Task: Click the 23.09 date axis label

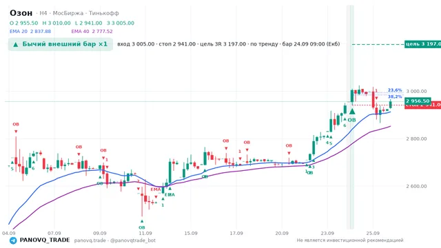Action: 327,234
